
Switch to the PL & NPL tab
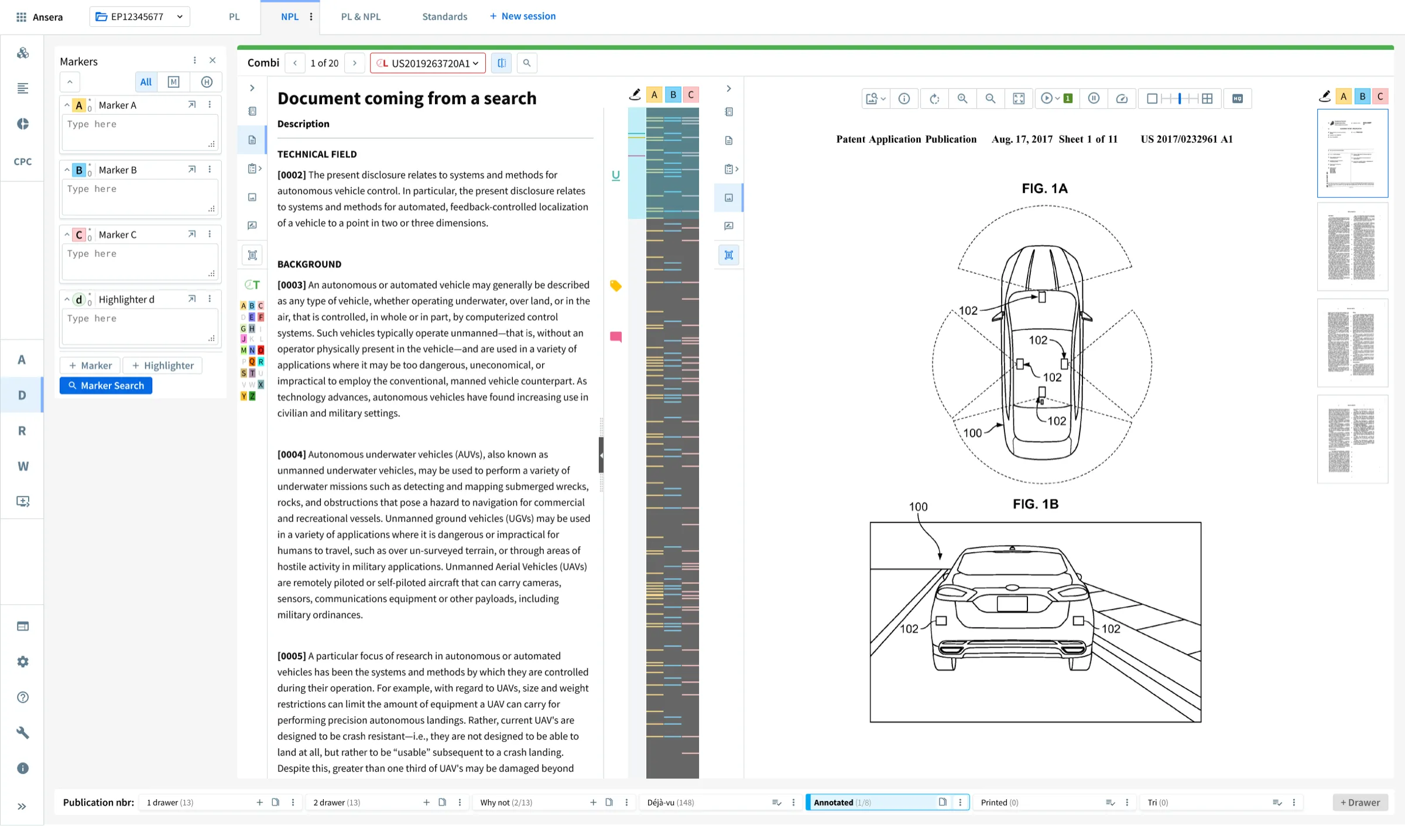click(x=361, y=16)
